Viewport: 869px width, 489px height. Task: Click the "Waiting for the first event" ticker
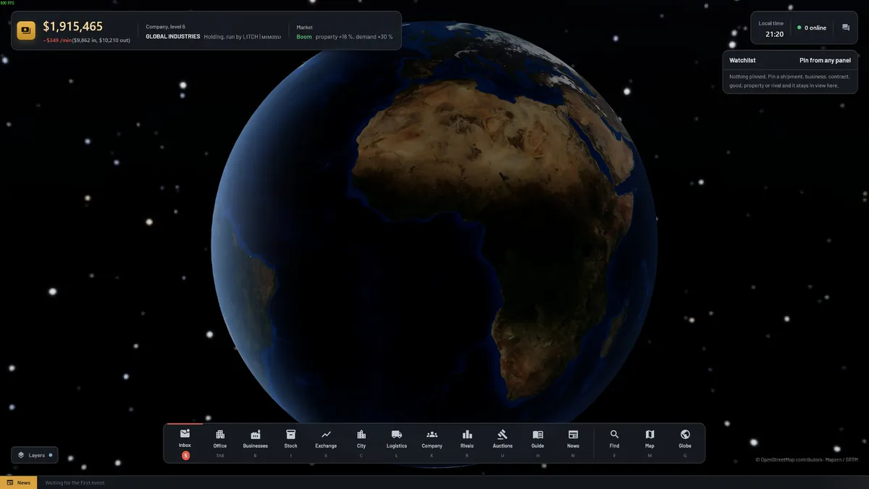[75, 482]
